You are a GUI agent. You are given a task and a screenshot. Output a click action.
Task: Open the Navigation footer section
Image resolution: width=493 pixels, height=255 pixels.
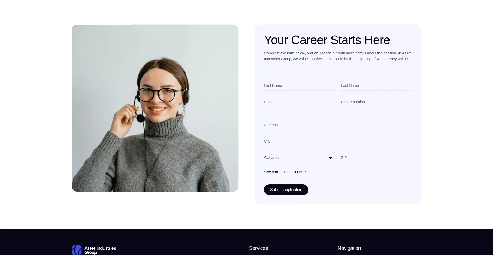(x=349, y=248)
